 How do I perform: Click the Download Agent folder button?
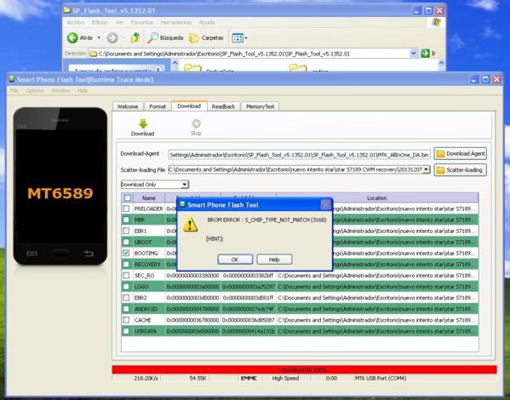point(461,153)
